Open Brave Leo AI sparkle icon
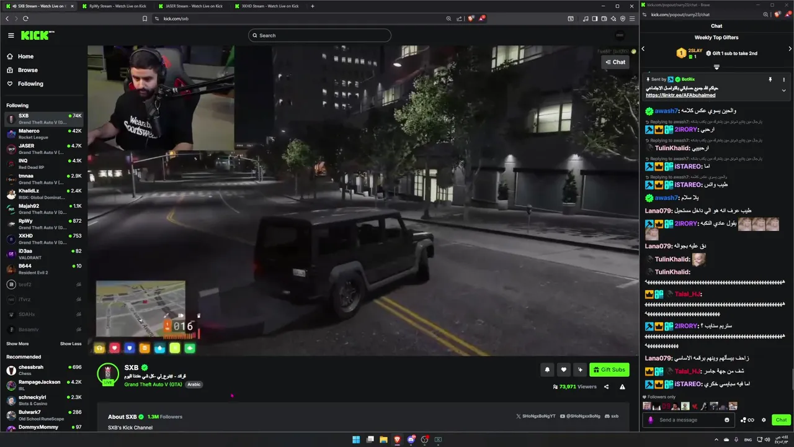 [x=613, y=19]
